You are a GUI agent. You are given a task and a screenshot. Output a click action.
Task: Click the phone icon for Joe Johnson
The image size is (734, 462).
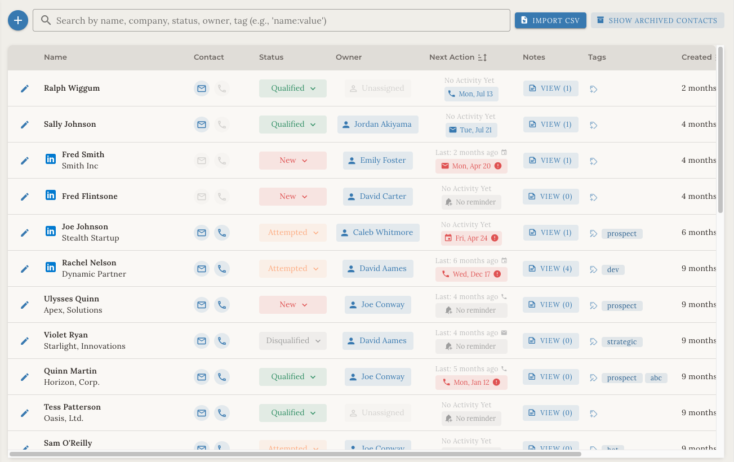[x=222, y=233]
